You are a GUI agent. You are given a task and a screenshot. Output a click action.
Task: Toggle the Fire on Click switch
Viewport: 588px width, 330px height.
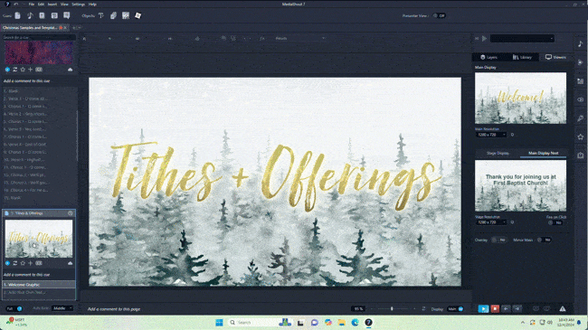[555, 222]
